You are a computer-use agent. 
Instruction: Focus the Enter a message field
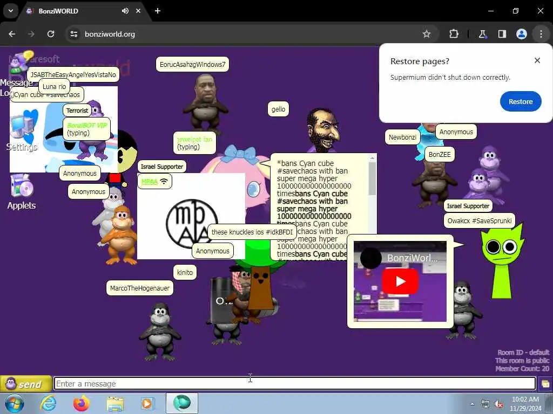coord(295,383)
